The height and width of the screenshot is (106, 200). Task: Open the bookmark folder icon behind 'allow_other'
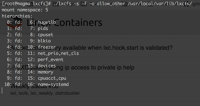tap(124, 4)
